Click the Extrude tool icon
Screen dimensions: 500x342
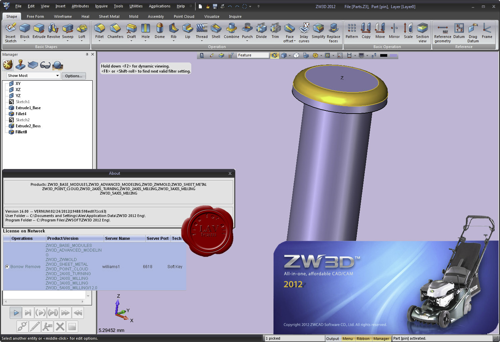click(x=39, y=28)
